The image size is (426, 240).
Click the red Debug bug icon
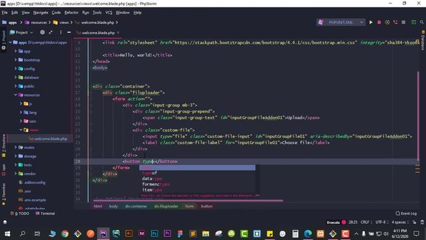coord(379,22)
